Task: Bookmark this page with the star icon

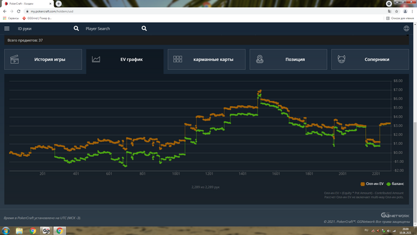Action: click(397, 11)
